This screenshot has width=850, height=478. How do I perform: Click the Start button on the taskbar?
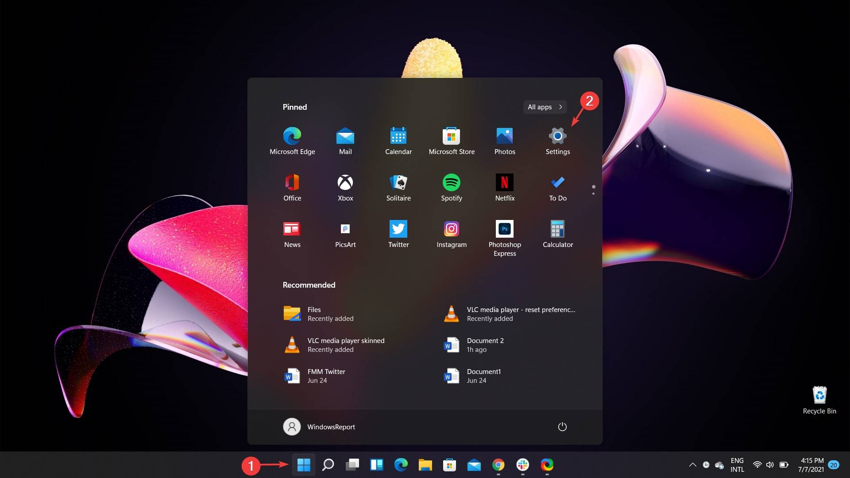[x=304, y=465]
